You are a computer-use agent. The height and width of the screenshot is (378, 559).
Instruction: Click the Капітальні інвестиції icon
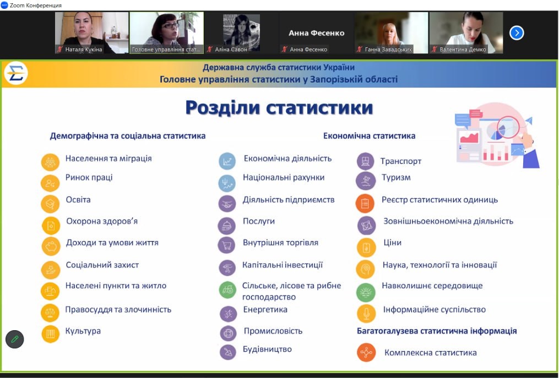(x=227, y=268)
